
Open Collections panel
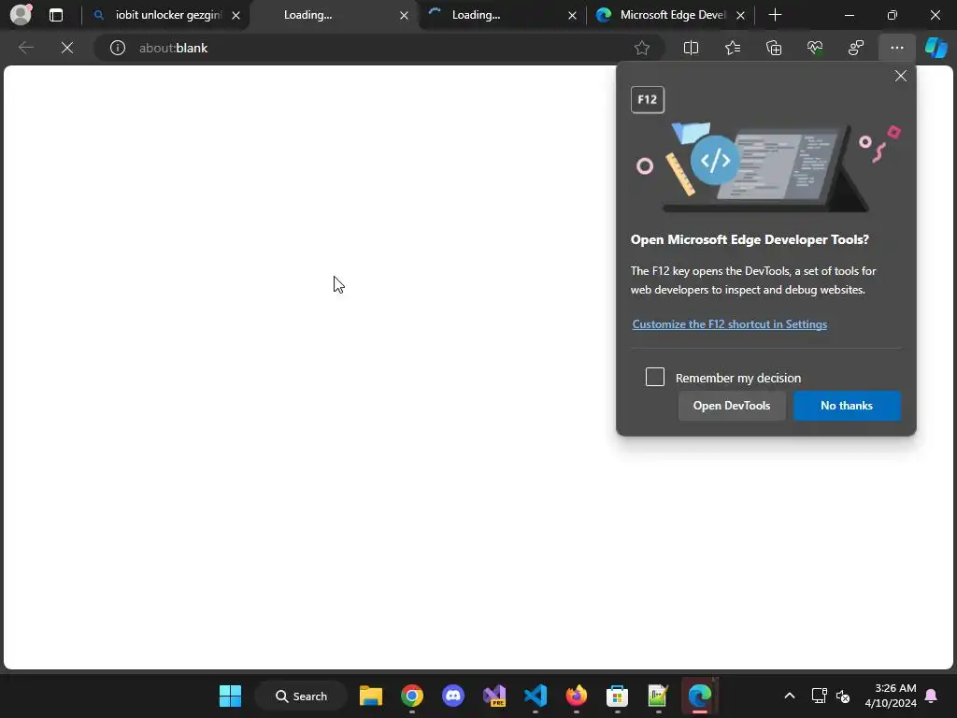pos(774,48)
